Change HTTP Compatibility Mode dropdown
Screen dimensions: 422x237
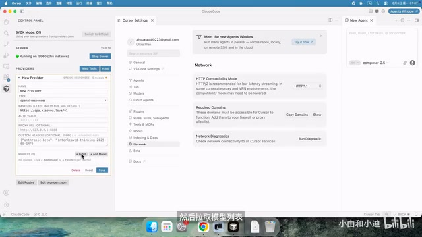coord(308,86)
